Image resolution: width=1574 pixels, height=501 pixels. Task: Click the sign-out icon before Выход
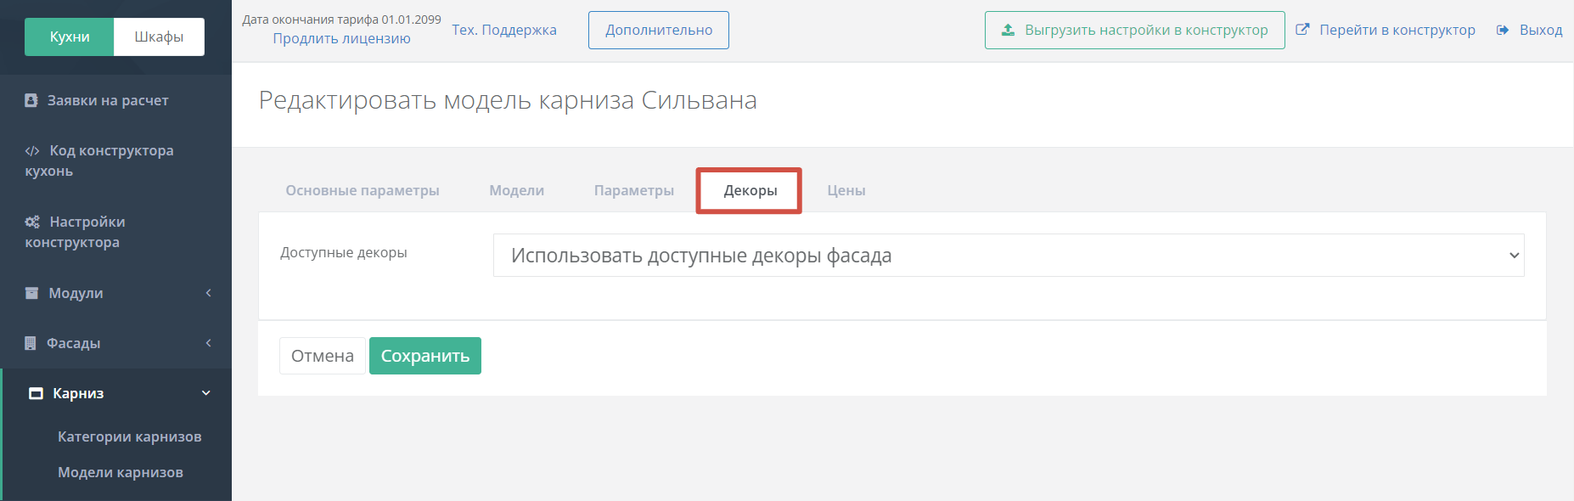pyautogui.click(x=1503, y=30)
